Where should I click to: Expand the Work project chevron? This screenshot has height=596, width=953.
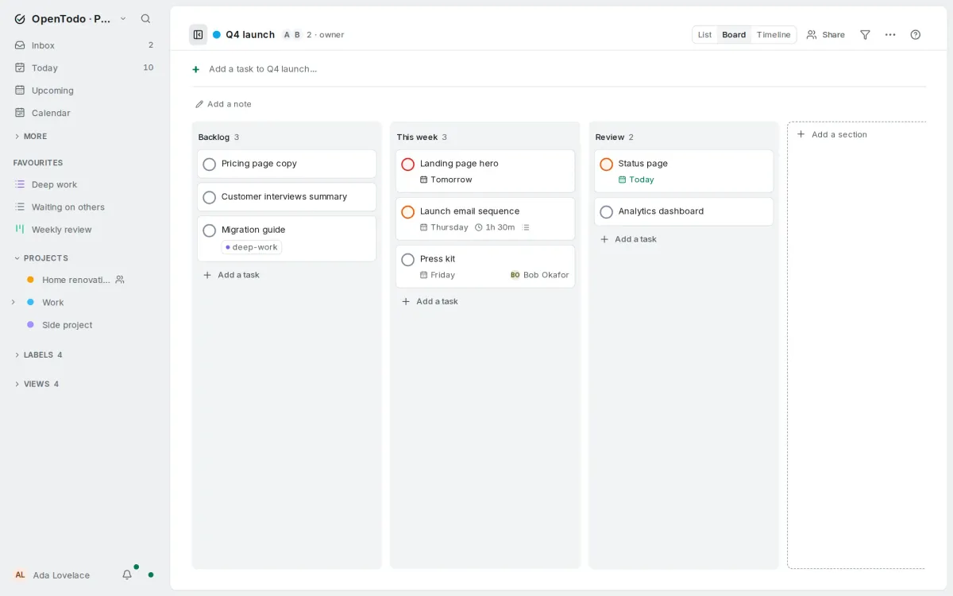(13, 302)
